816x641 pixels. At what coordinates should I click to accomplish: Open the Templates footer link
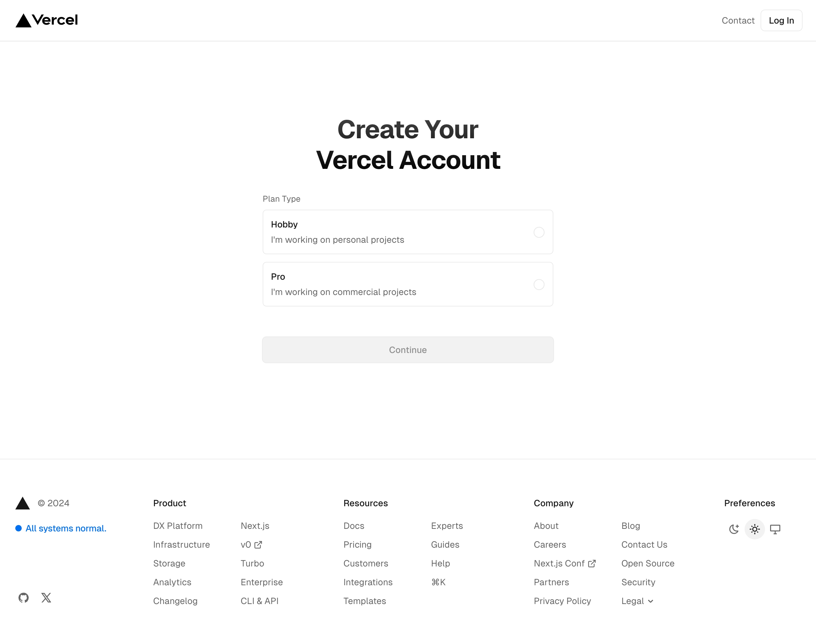(x=365, y=601)
